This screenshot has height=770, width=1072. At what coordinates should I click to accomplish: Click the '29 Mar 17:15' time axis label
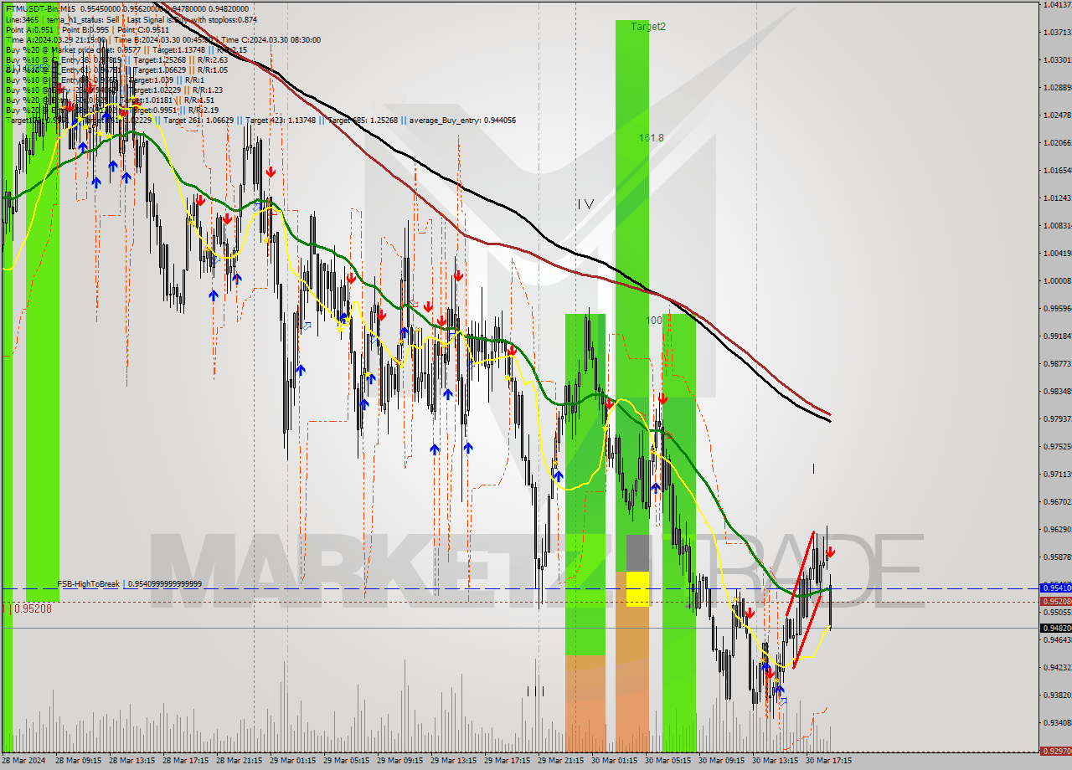point(507,761)
